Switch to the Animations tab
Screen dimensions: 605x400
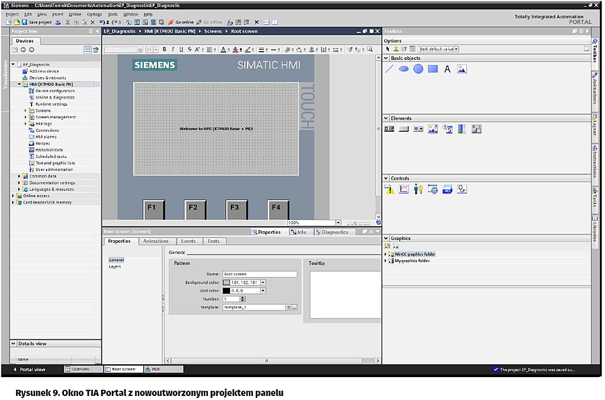156,241
